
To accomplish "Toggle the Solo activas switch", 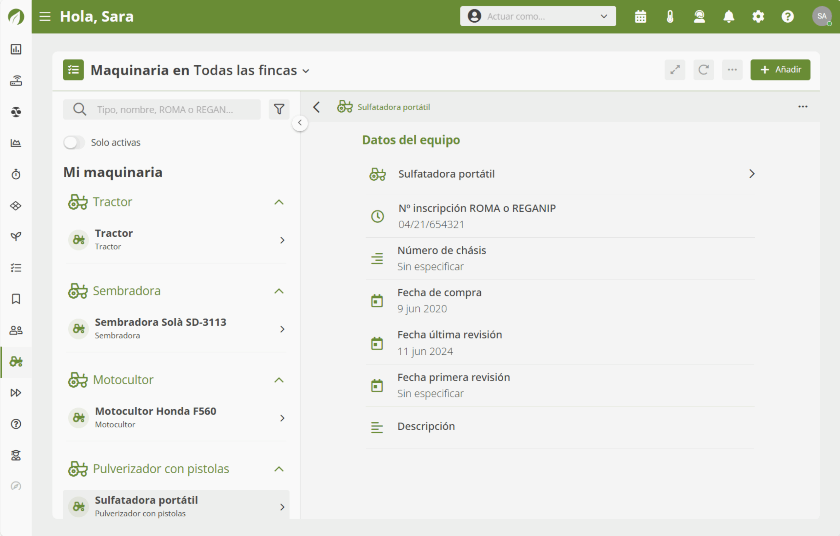I will [74, 142].
